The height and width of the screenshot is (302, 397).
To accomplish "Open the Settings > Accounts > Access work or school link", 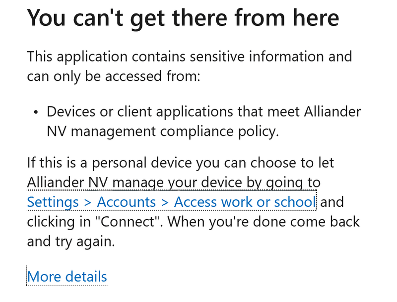I will [171, 202].
